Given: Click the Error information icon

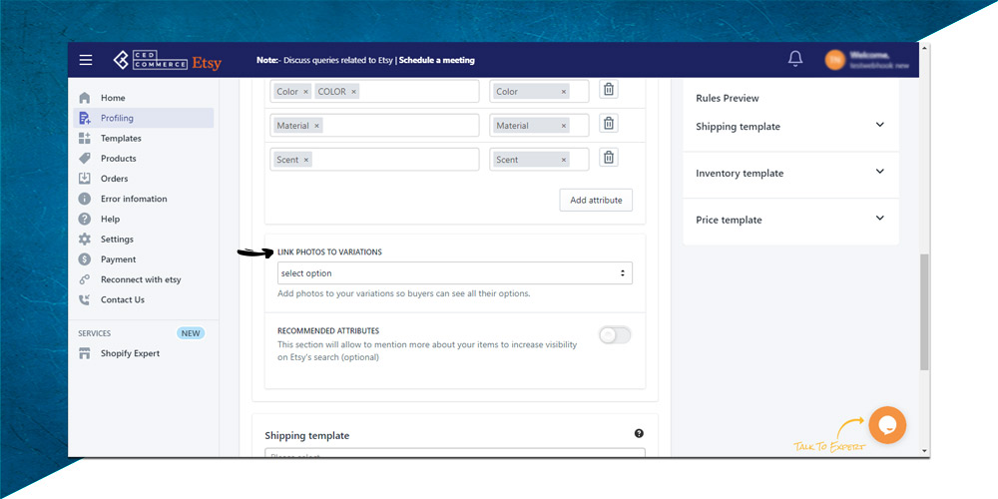Looking at the screenshot, I should click(85, 199).
